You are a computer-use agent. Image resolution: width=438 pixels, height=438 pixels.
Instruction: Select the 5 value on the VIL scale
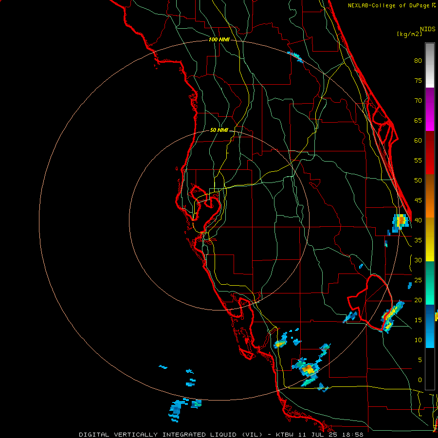[420, 360]
